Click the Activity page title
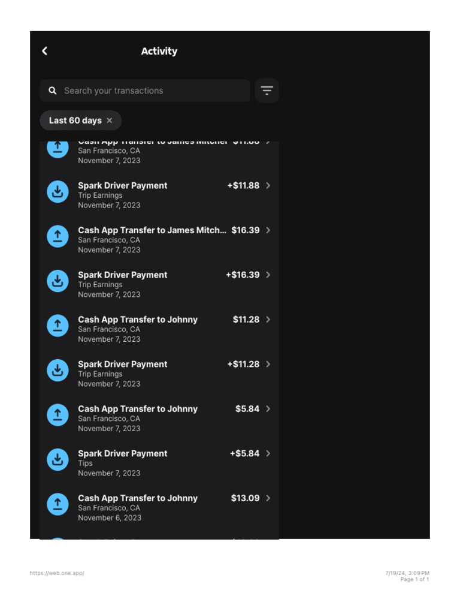The image size is (460, 614). pyautogui.click(x=159, y=52)
